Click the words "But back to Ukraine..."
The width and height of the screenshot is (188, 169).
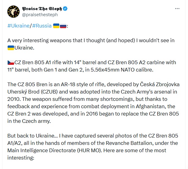click(33, 136)
